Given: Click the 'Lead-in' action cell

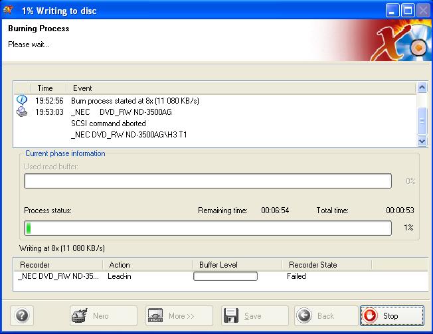Looking at the screenshot, I should 120,276.
